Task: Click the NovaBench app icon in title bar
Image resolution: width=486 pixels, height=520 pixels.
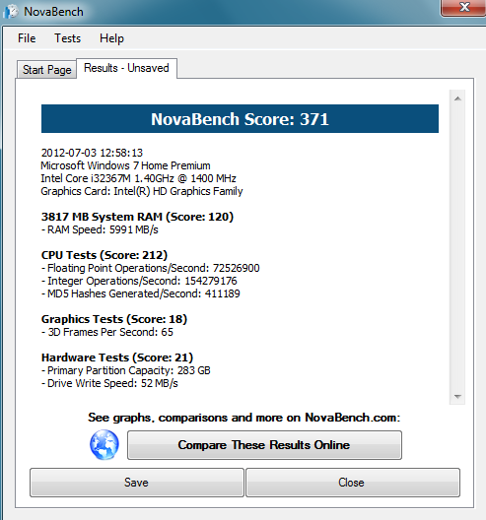Action: tap(11, 12)
